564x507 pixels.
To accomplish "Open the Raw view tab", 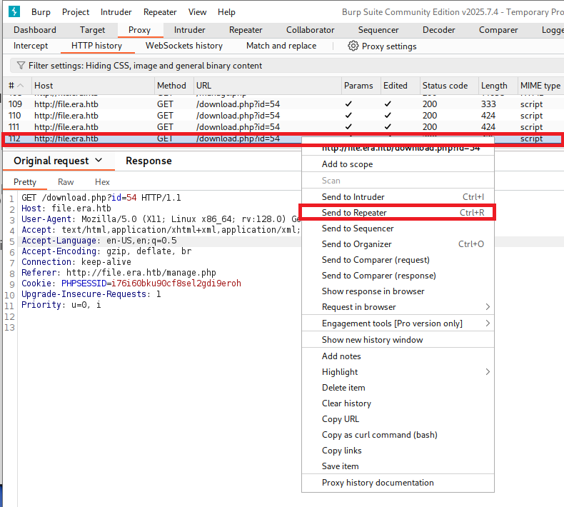I will tap(66, 182).
